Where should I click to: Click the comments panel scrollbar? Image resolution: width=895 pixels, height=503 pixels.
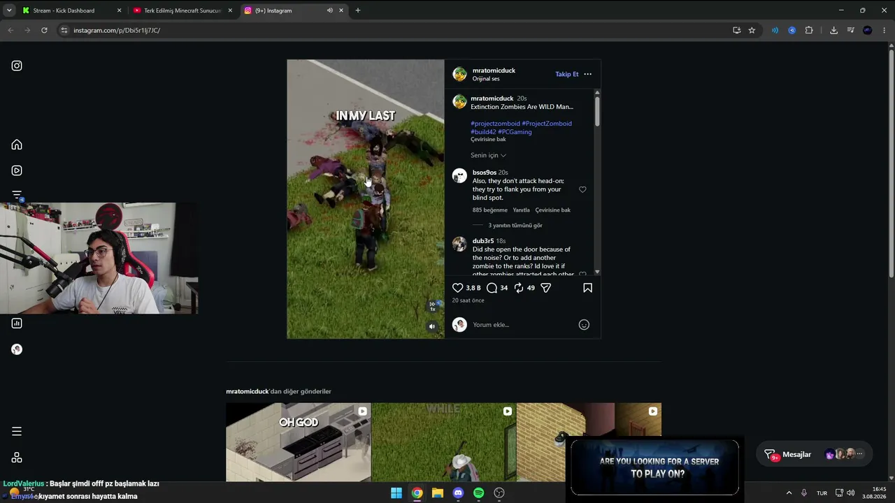(x=597, y=112)
